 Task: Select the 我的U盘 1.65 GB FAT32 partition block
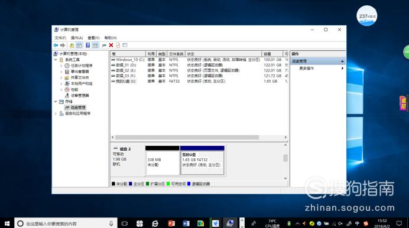[202, 161]
